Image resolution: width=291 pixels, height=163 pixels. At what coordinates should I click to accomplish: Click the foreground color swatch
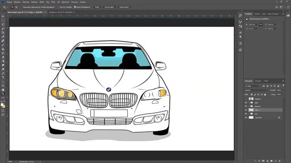(x=2, y=105)
